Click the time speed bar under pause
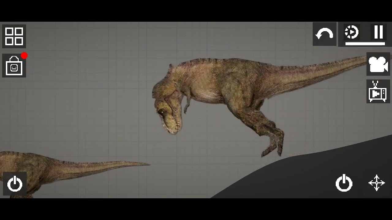 coord(365,44)
